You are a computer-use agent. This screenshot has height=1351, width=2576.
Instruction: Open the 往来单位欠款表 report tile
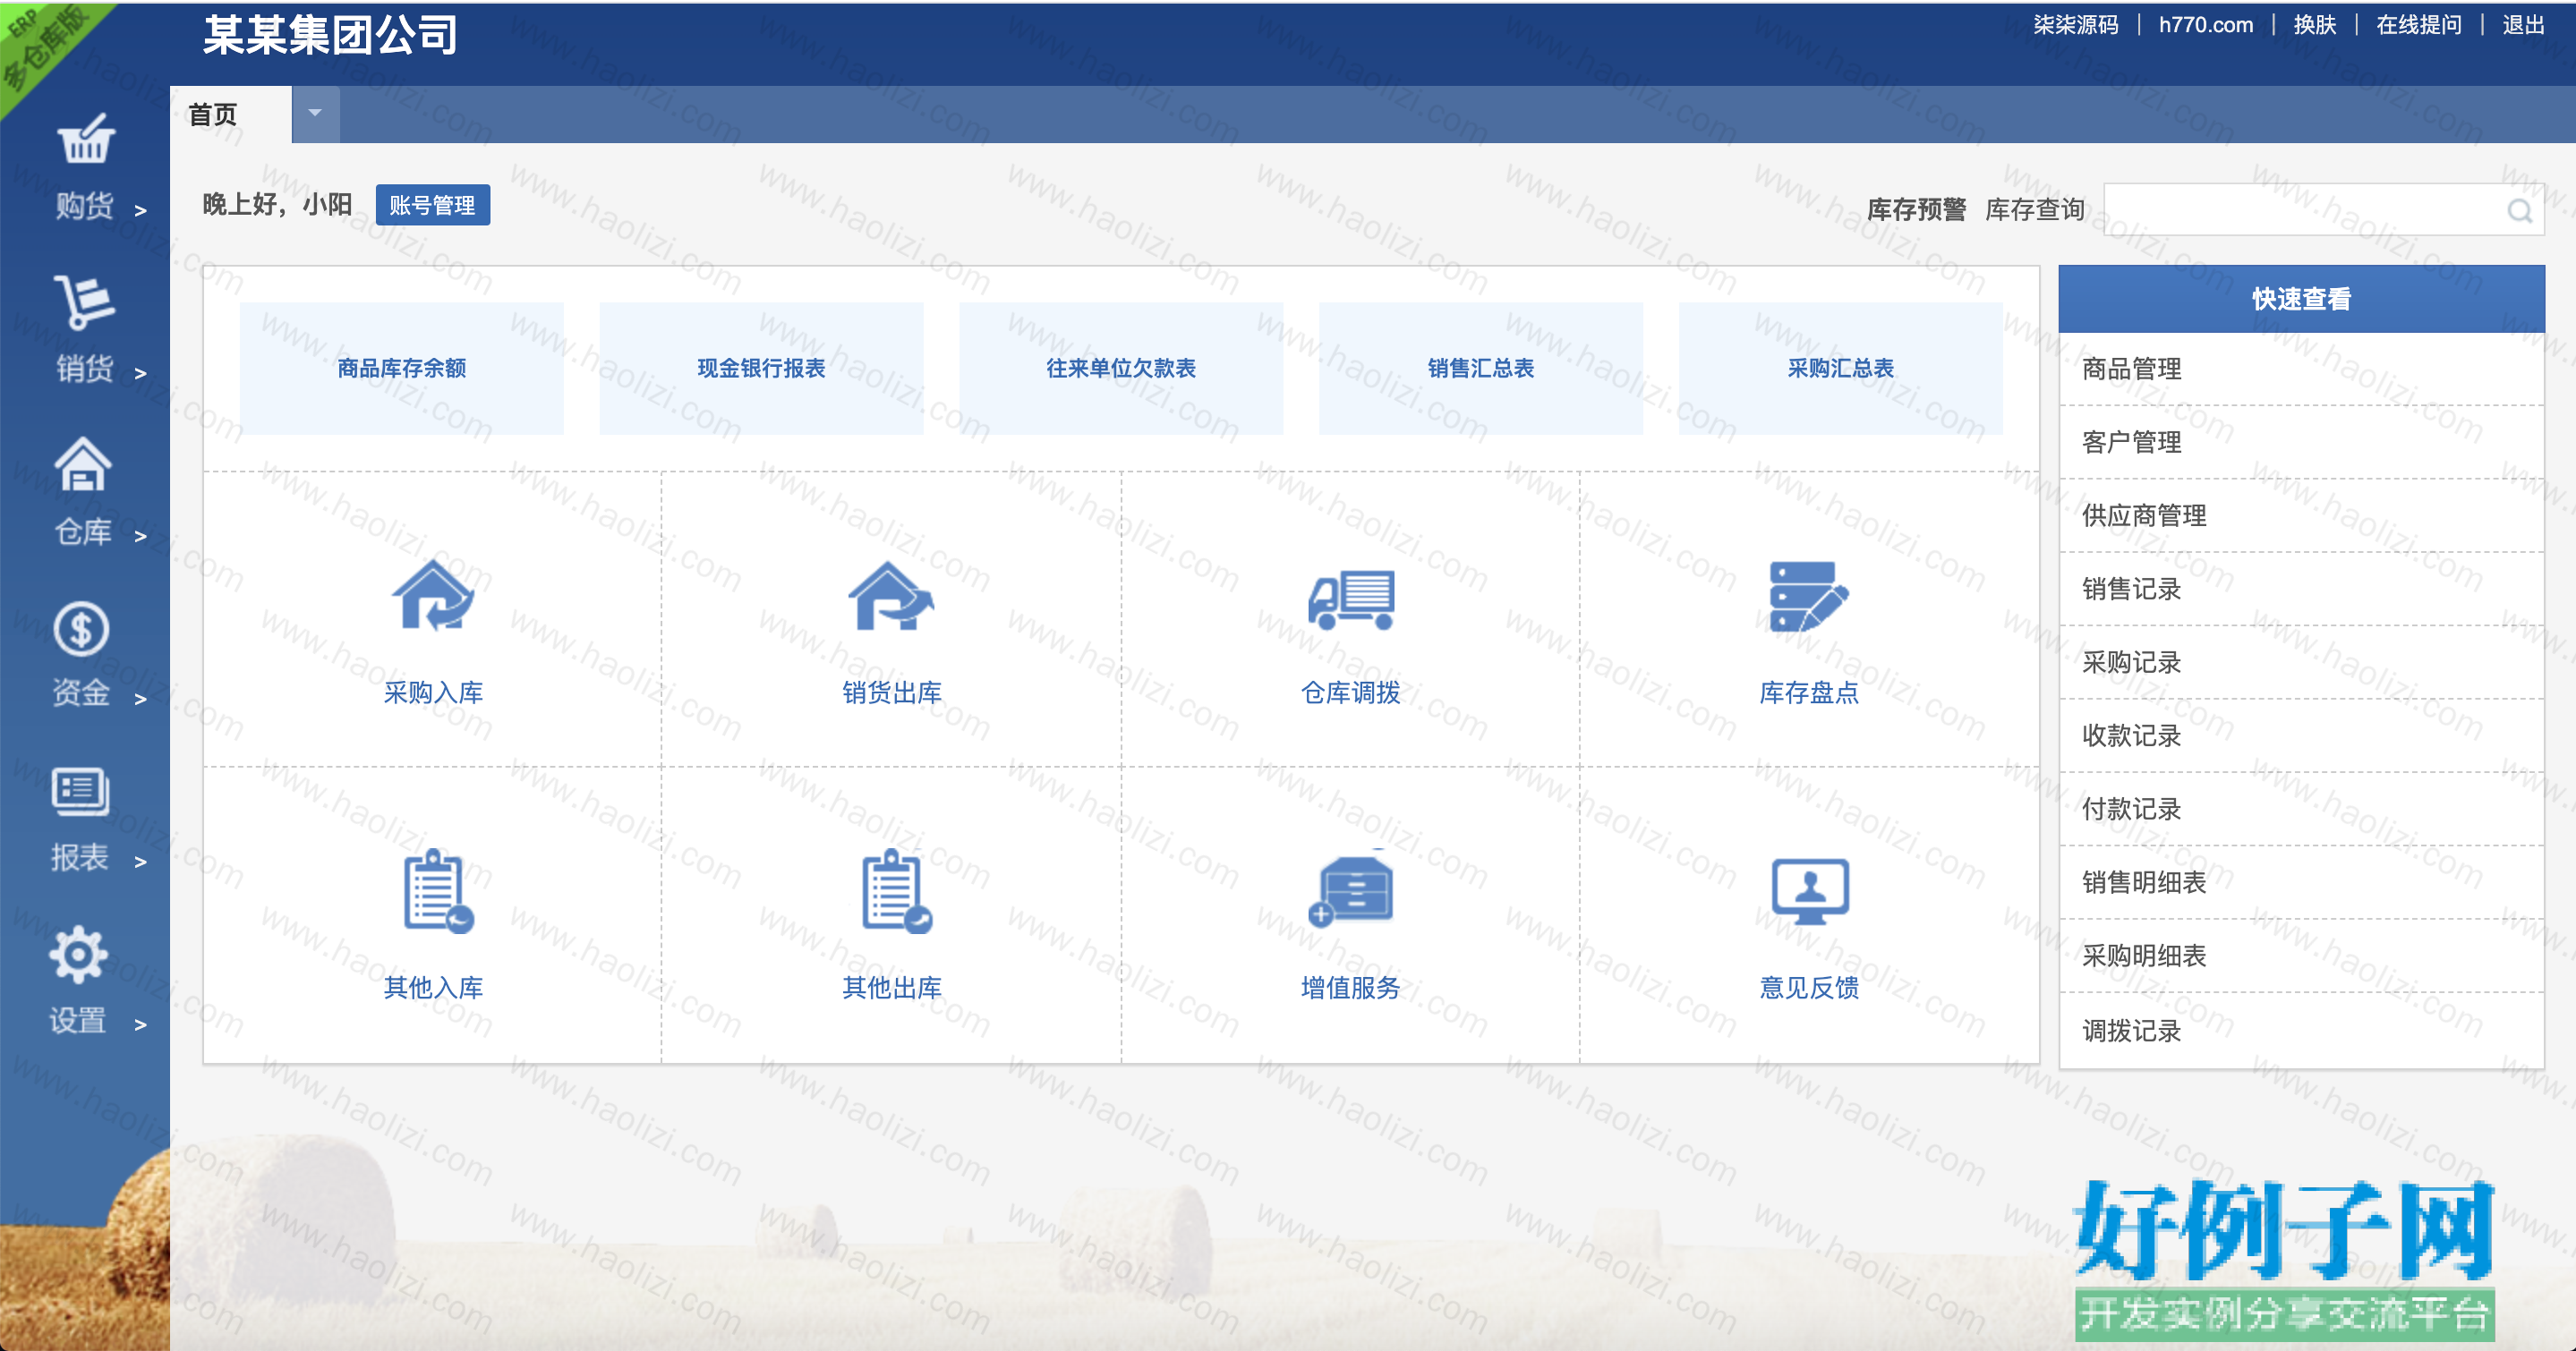click(1121, 369)
